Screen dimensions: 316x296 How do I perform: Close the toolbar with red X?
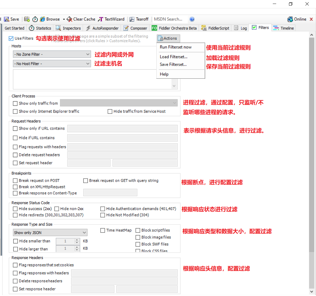tap(311, 19)
